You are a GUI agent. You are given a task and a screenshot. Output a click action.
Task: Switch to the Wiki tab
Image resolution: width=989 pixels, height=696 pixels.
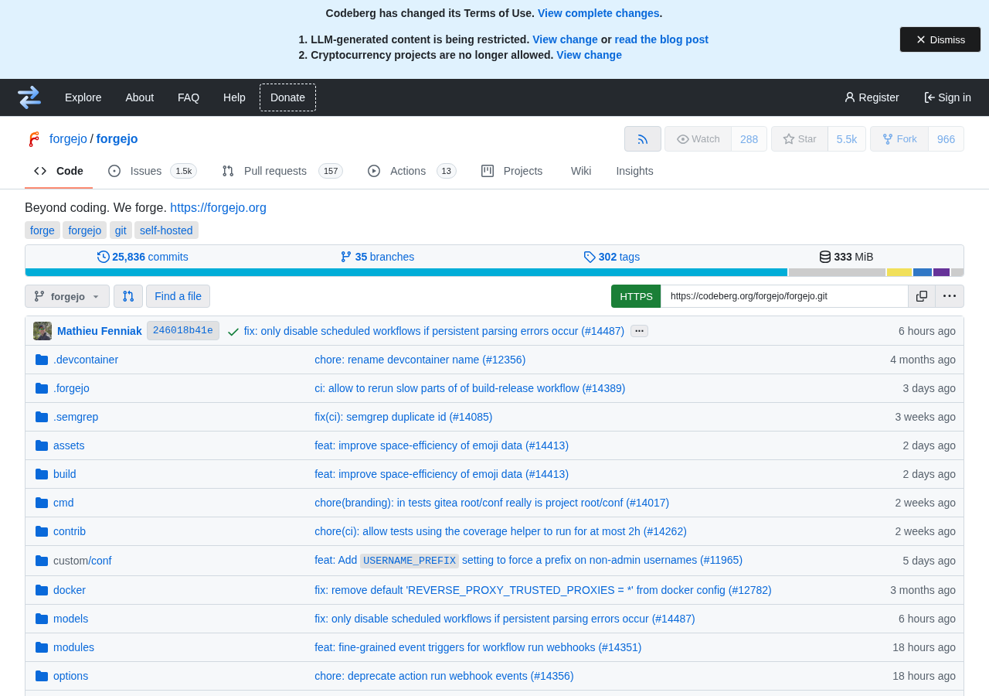pos(581,171)
